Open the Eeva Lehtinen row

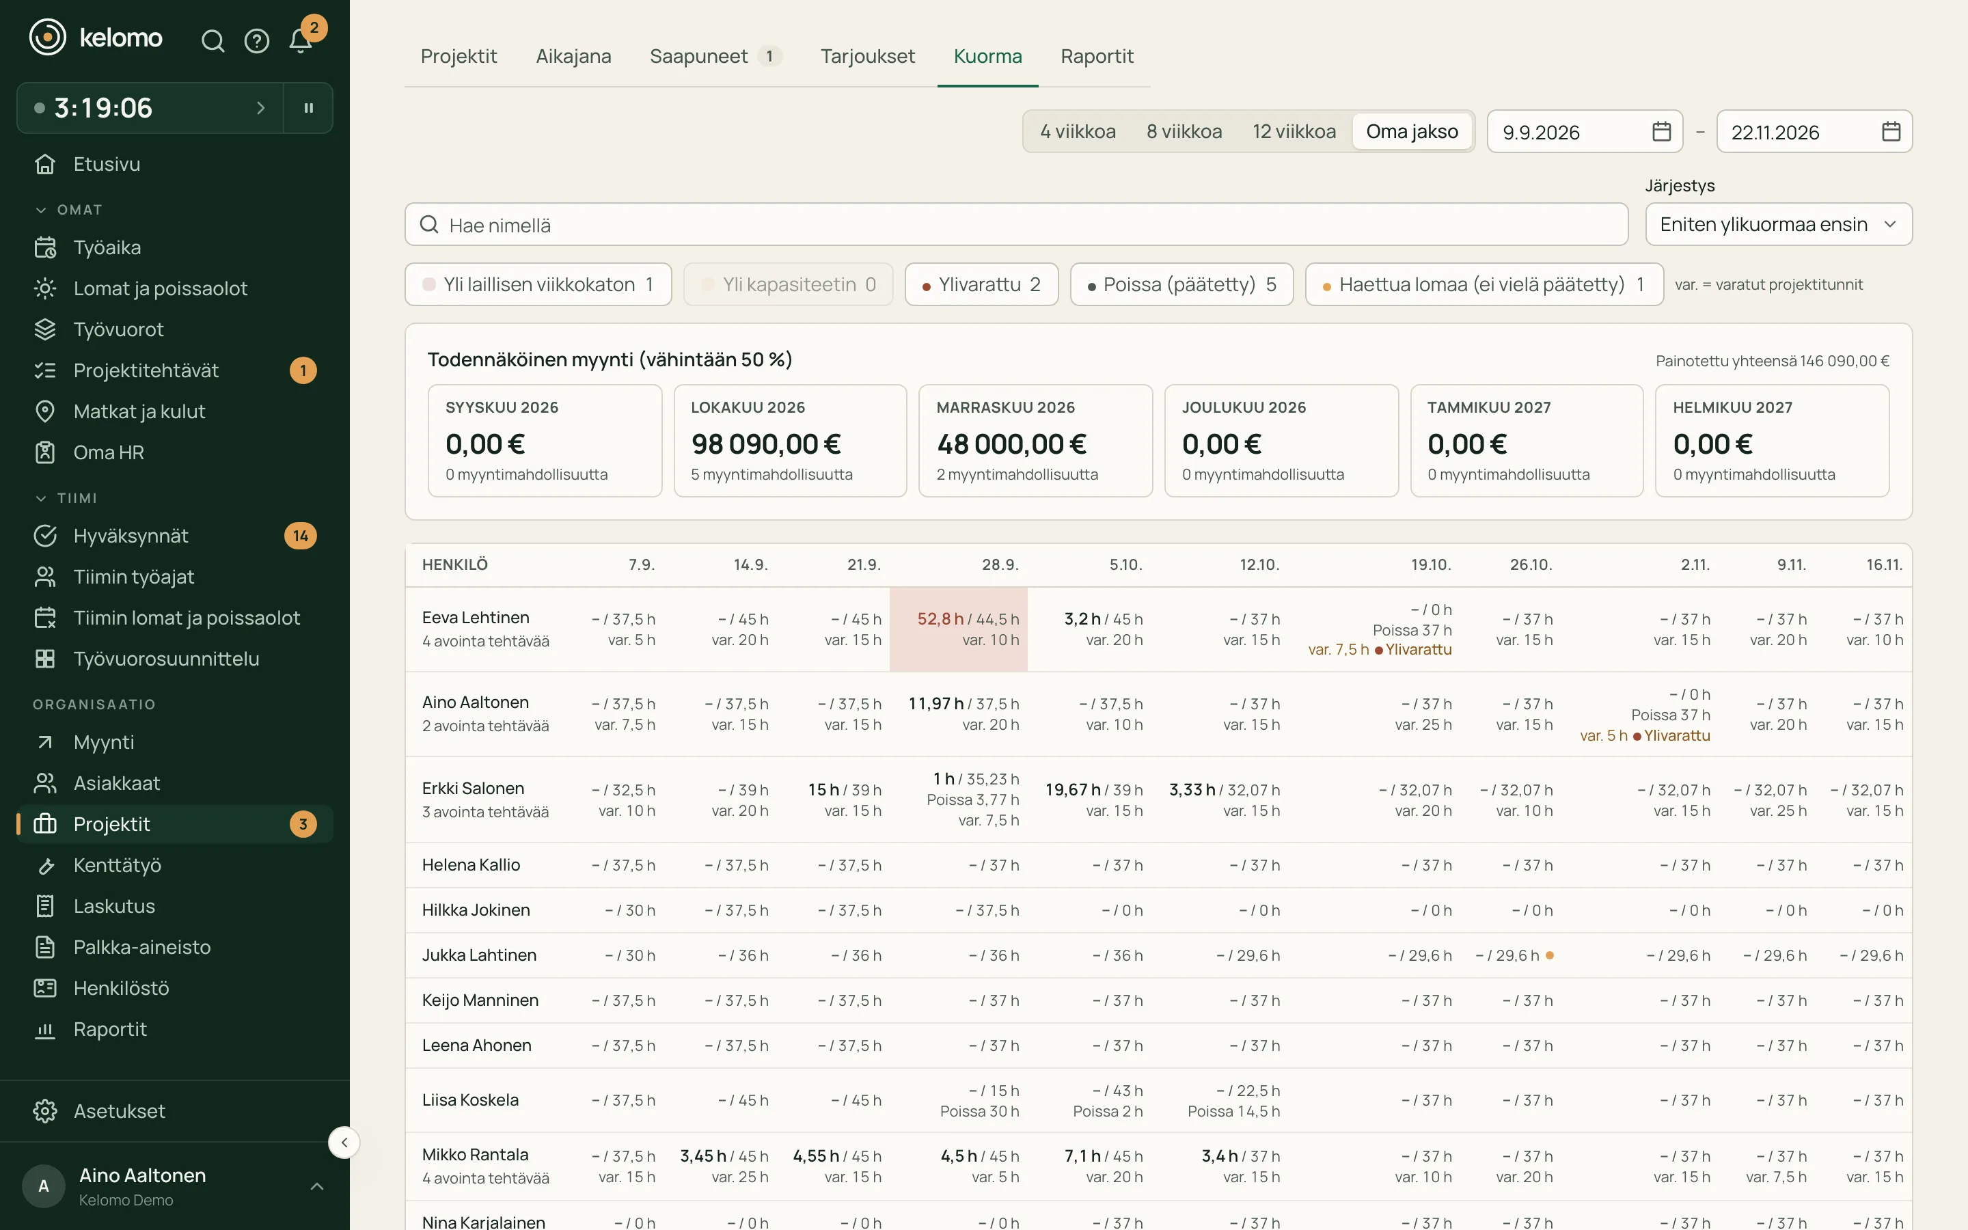click(1158, 629)
